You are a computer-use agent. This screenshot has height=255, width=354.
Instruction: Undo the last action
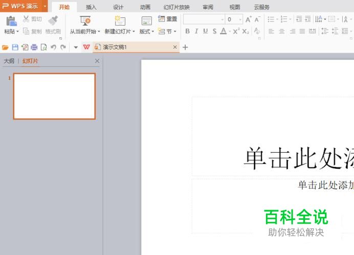pos(53,47)
